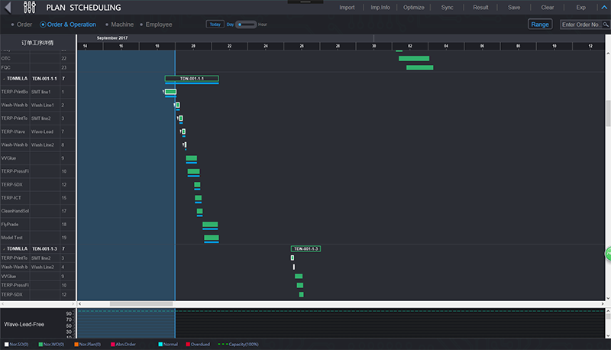Select the Employee view radio option

pos(155,24)
